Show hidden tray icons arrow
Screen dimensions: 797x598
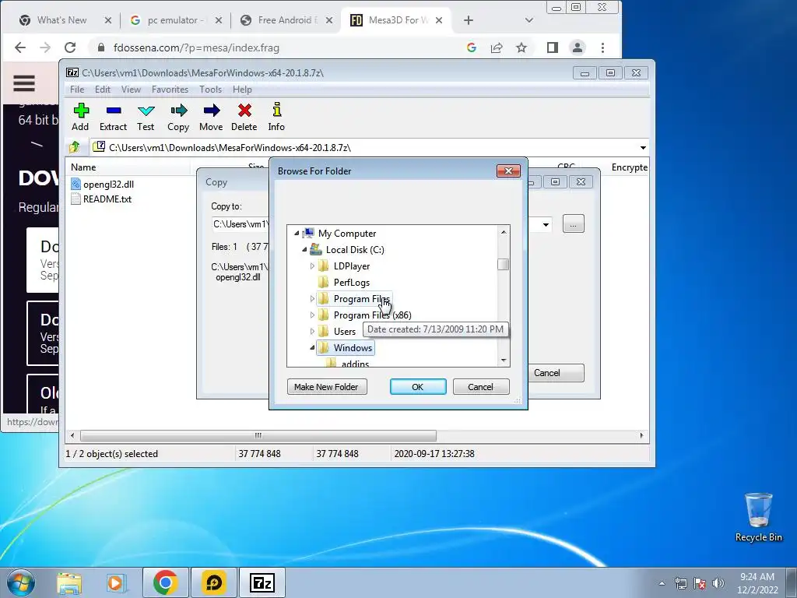(x=662, y=583)
